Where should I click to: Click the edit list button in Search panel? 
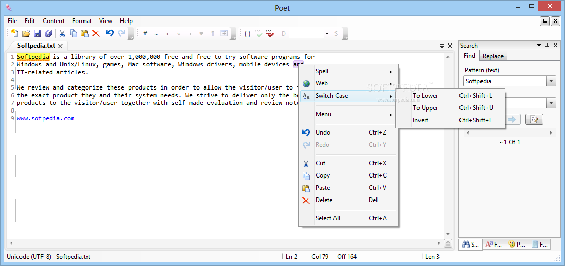(x=534, y=119)
